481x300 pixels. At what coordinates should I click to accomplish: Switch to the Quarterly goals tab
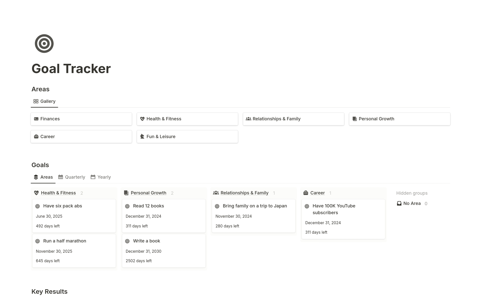click(x=72, y=177)
